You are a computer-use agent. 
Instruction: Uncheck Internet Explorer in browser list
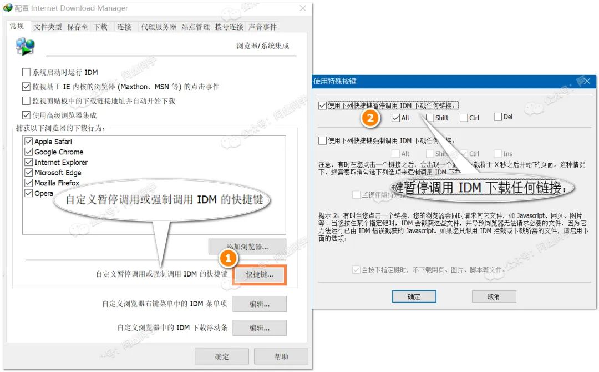pos(29,162)
